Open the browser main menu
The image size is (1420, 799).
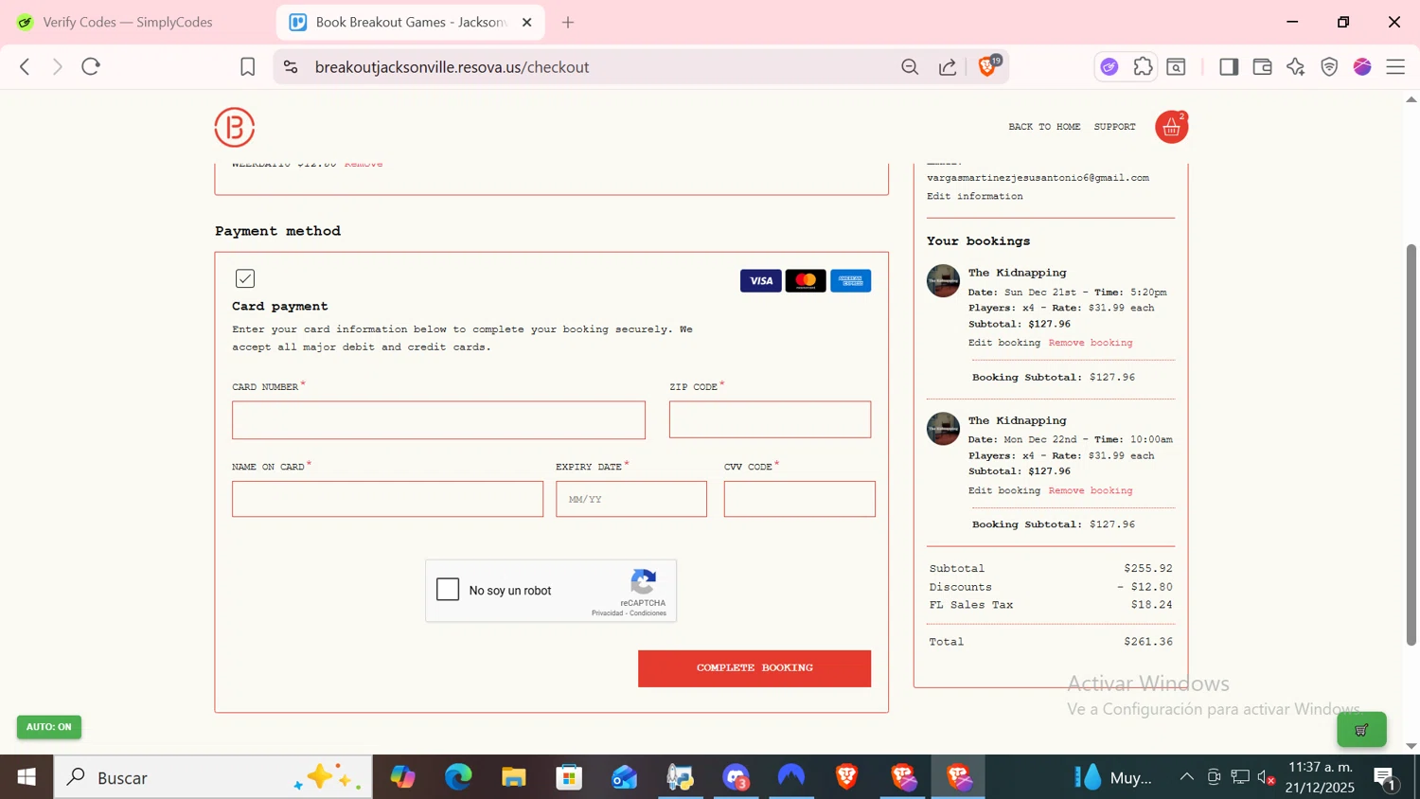tap(1395, 67)
